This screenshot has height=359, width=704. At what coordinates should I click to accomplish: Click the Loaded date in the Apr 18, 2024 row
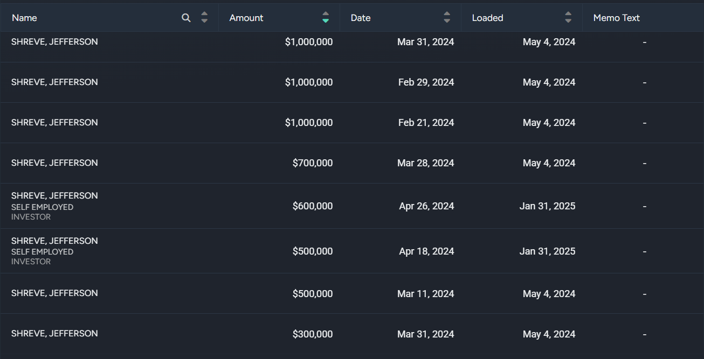(x=547, y=251)
